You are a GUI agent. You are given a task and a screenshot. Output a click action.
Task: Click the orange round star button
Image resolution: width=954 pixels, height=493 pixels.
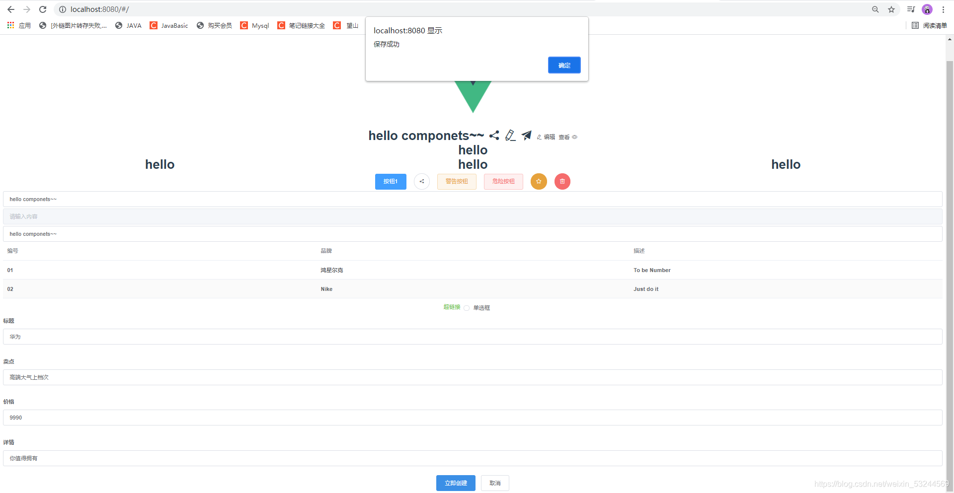coord(539,182)
